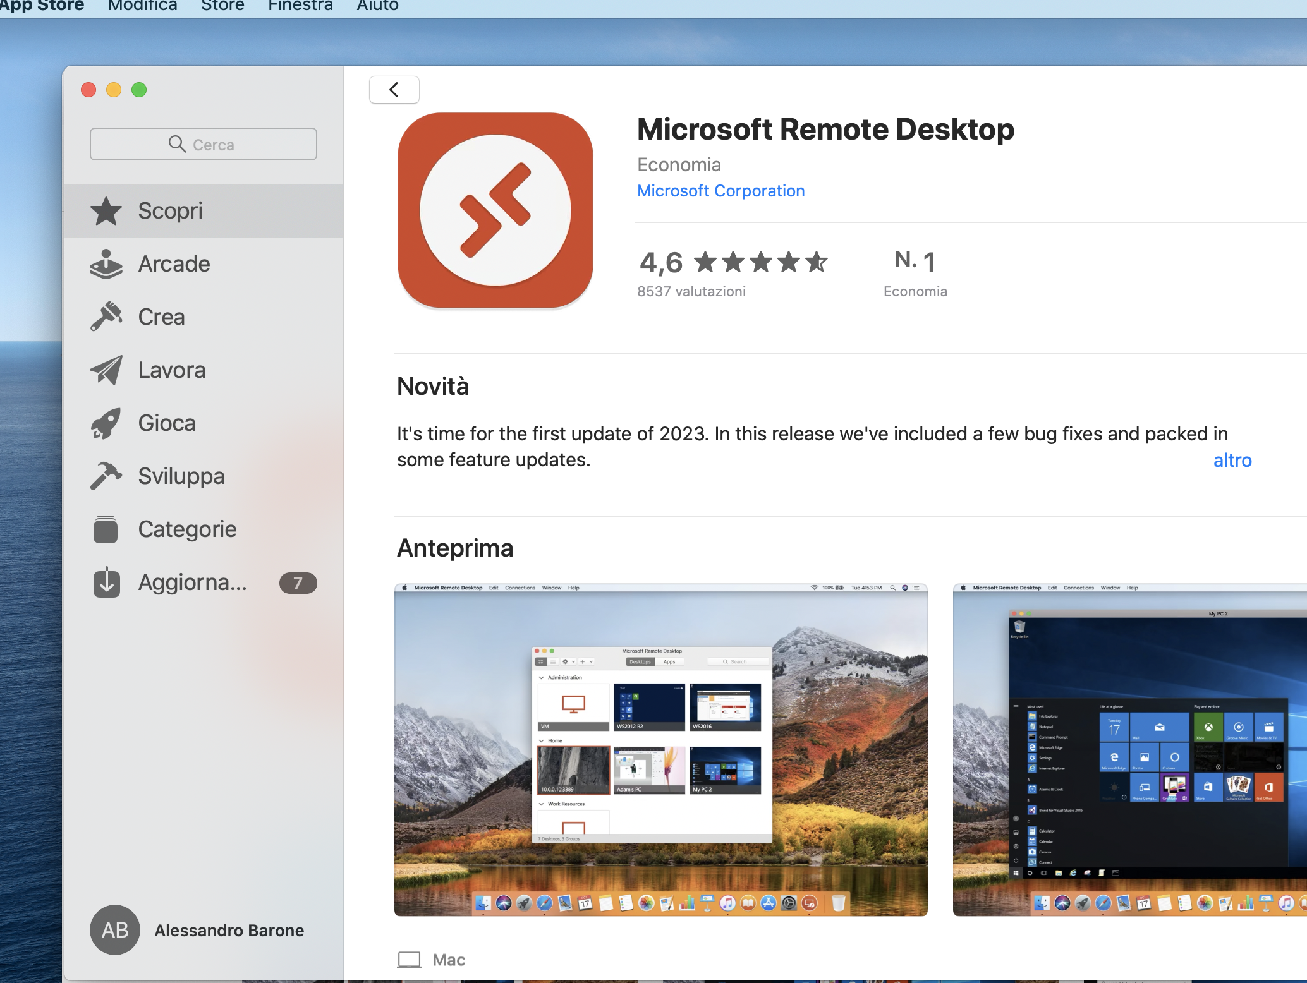This screenshot has height=983, width=1307.
Task: Click the Cerca search field
Action: pyautogui.click(x=204, y=145)
